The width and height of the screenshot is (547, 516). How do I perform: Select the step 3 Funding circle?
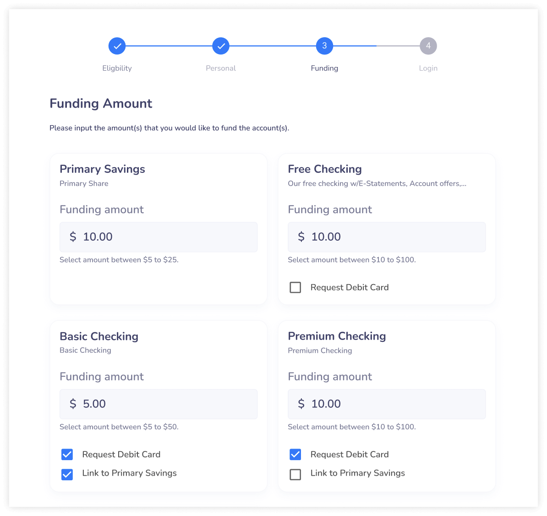pyautogui.click(x=324, y=46)
